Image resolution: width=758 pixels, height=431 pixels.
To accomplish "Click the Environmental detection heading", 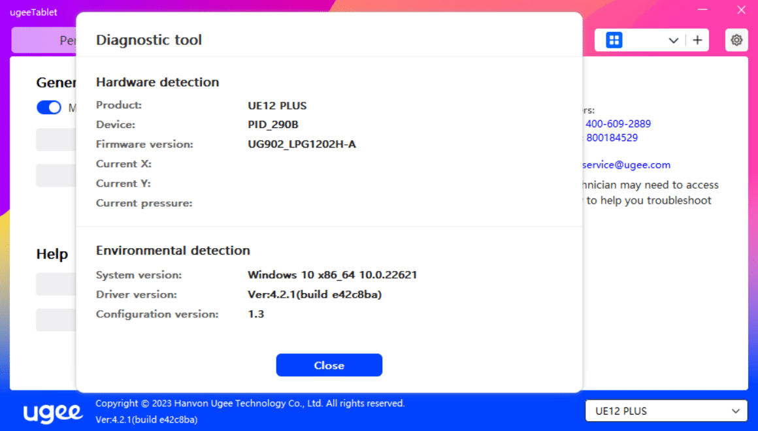I will [x=173, y=250].
